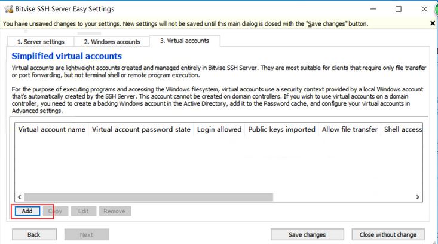
Task: Maximize the Easy Settings window
Action: (x=399, y=9)
